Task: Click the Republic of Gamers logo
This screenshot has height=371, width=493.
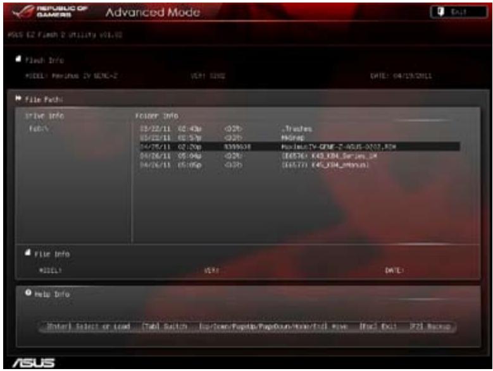Action: (x=49, y=12)
